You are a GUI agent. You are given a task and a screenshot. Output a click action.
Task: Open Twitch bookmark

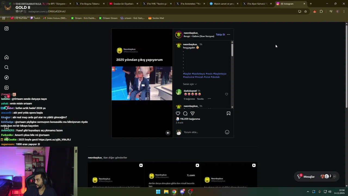(x=35, y=18)
